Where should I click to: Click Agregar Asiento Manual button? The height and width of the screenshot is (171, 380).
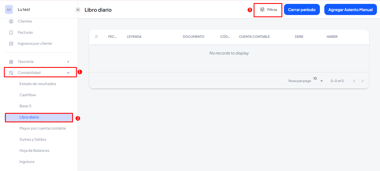click(x=350, y=10)
